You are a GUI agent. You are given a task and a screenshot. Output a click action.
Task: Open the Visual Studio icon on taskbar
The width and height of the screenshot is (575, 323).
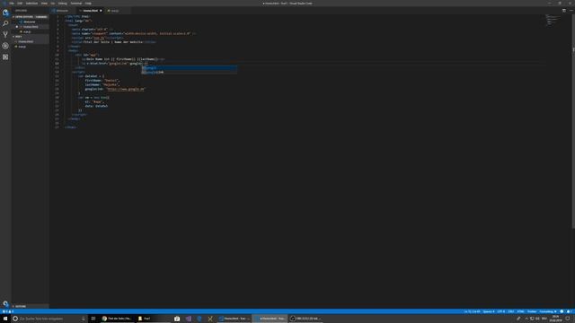click(x=188, y=319)
